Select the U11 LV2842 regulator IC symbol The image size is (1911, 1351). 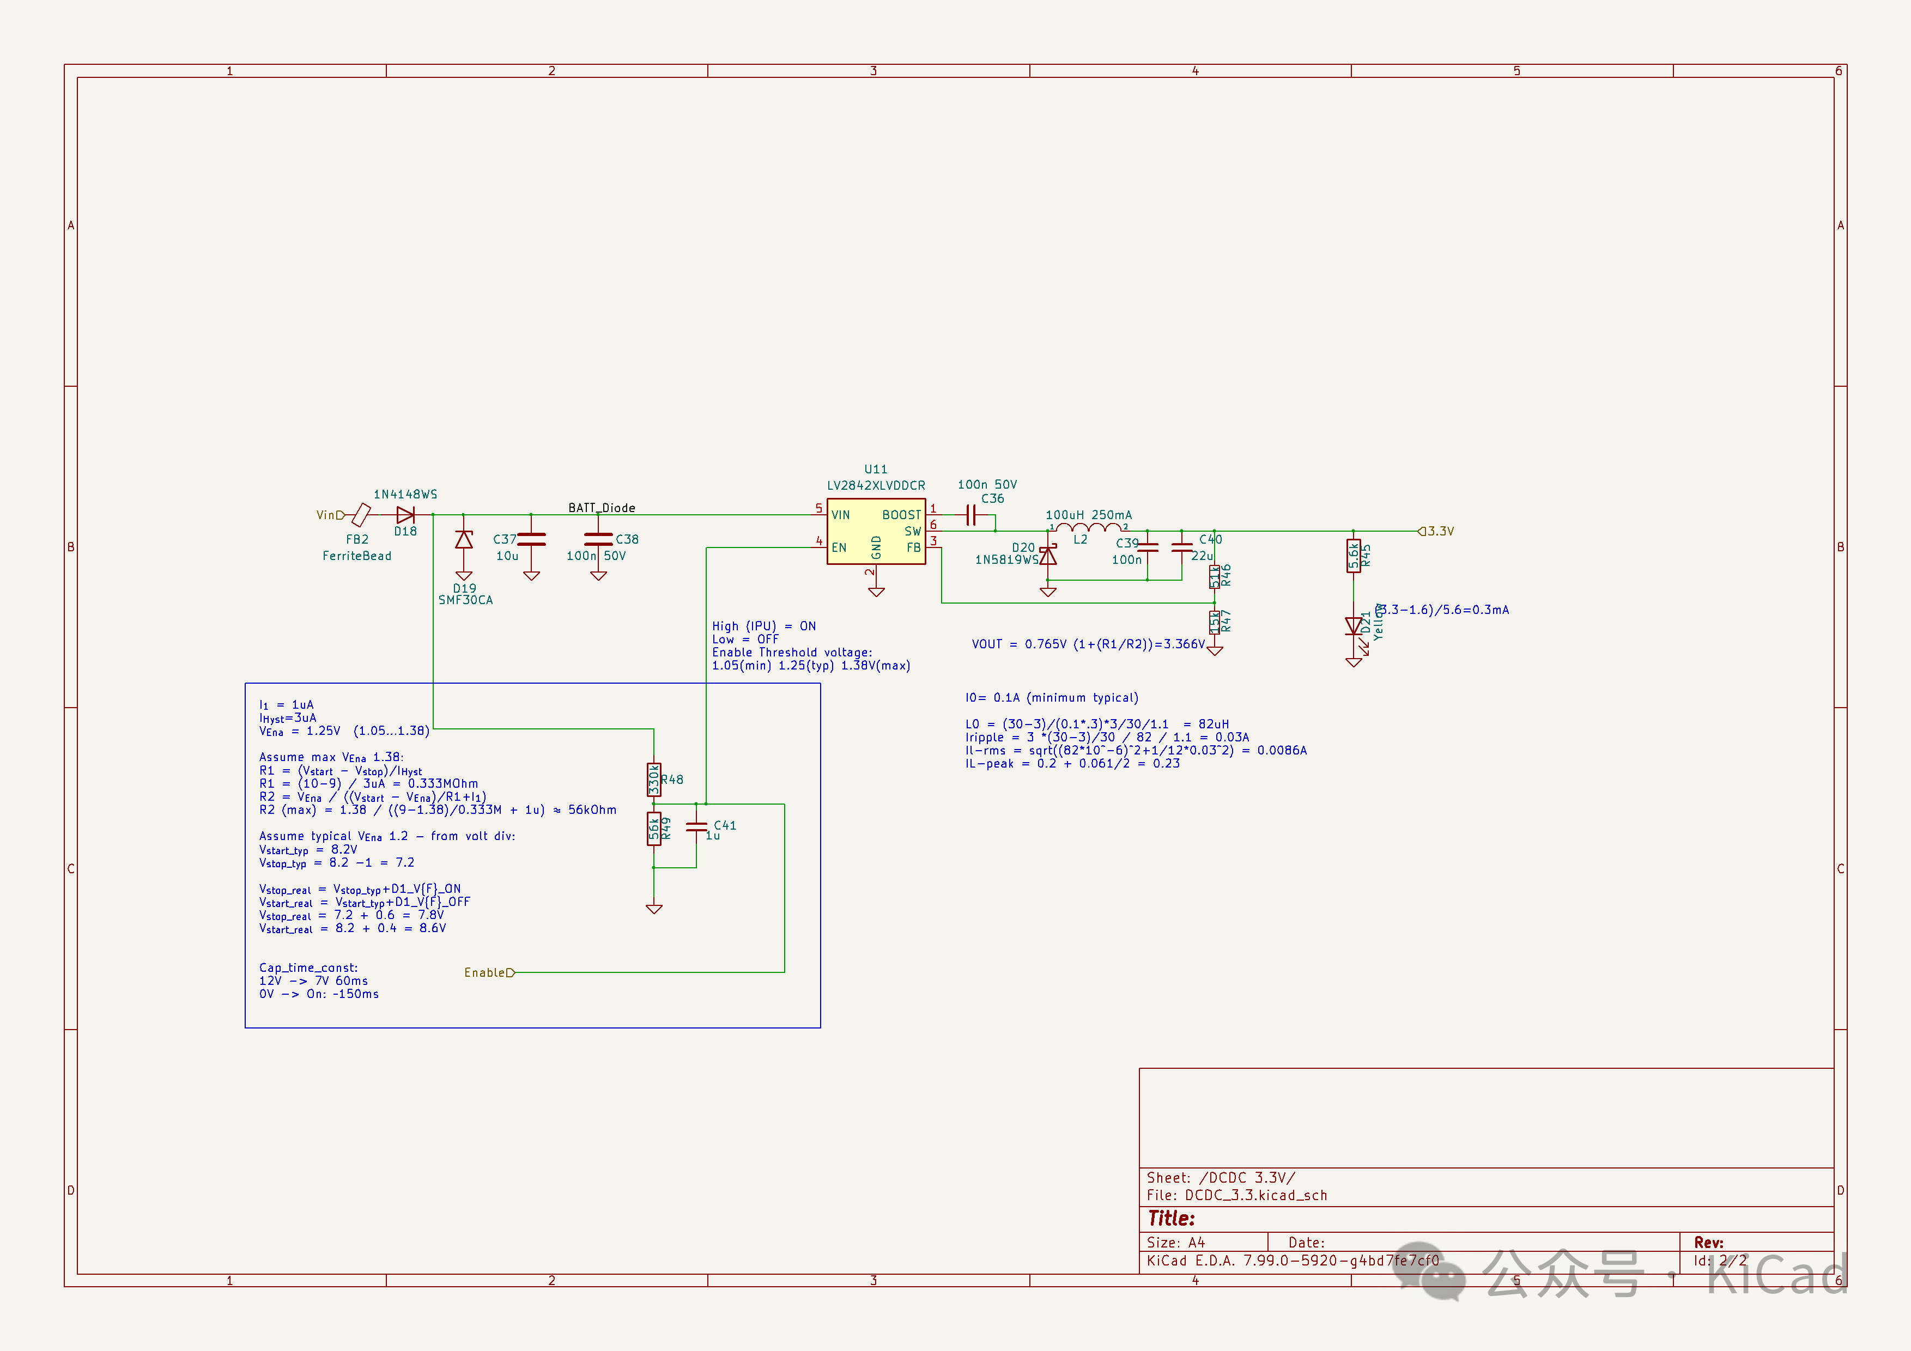click(x=876, y=532)
